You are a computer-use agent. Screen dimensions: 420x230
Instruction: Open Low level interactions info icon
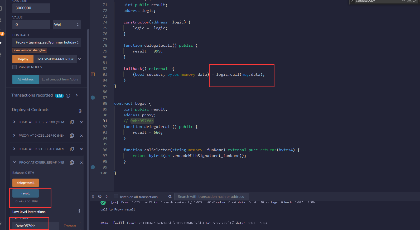pos(79,211)
